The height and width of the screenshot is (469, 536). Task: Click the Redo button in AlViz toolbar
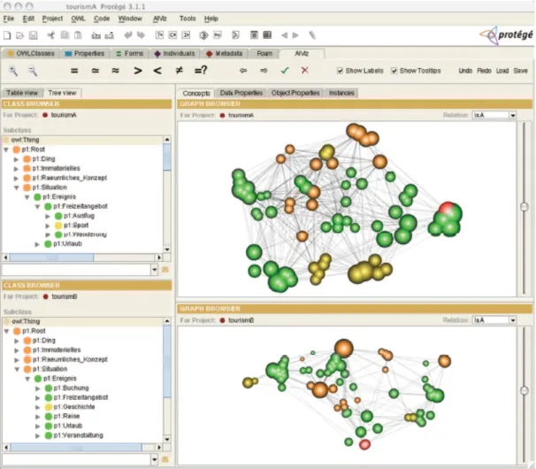tap(484, 71)
